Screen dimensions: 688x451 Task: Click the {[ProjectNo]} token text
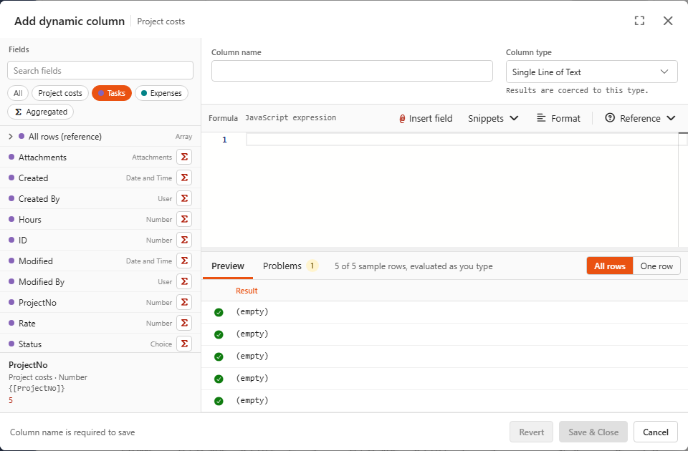click(x=37, y=388)
